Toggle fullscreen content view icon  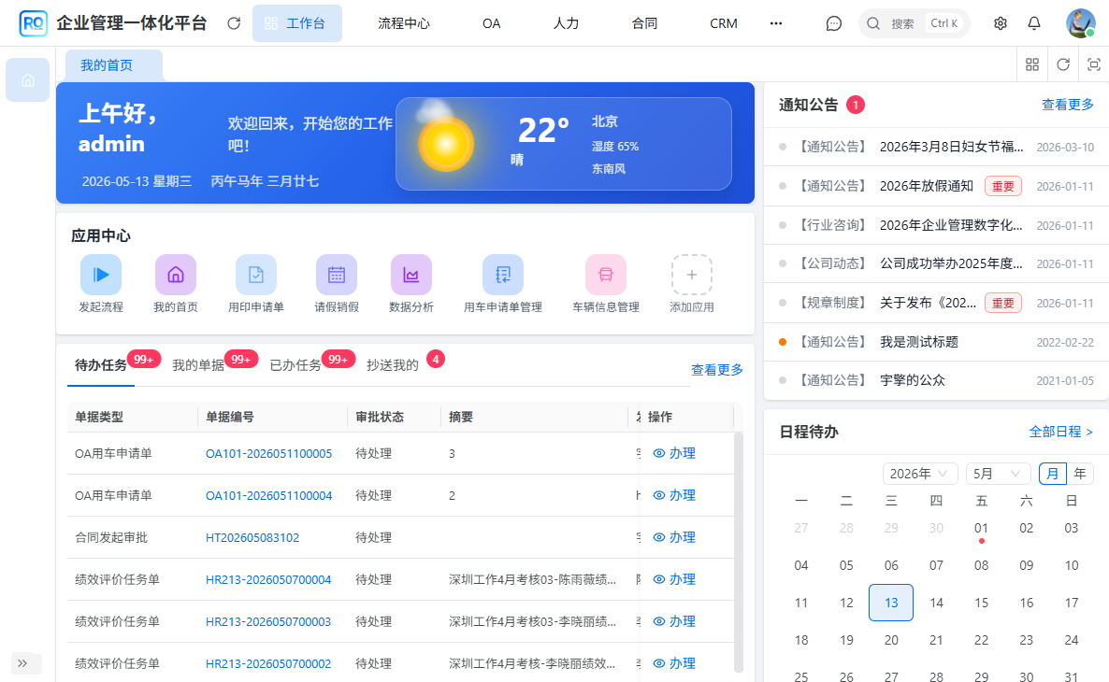(x=1093, y=64)
